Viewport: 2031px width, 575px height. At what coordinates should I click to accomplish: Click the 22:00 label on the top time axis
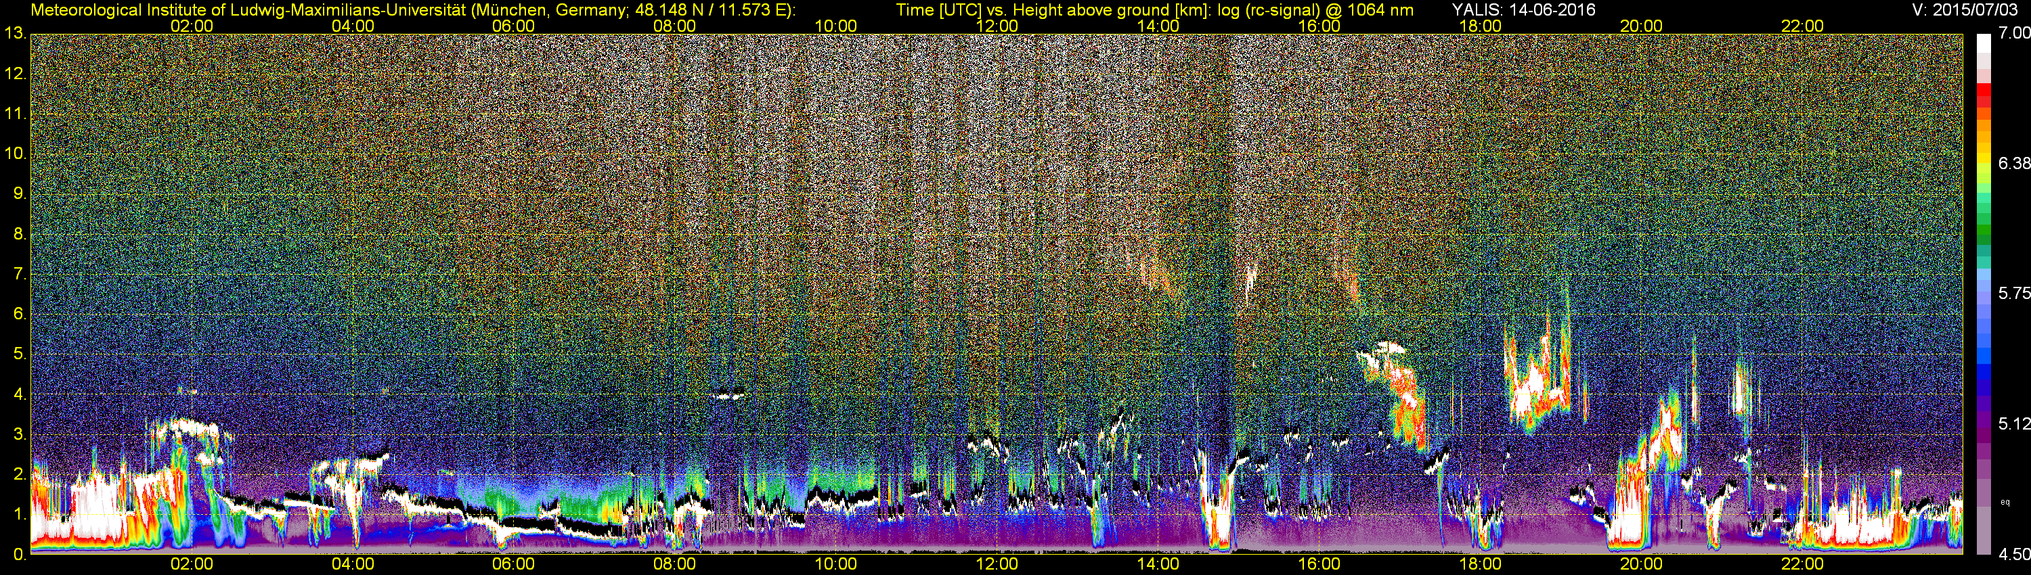pyautogui.click(x=1802, y=26)
